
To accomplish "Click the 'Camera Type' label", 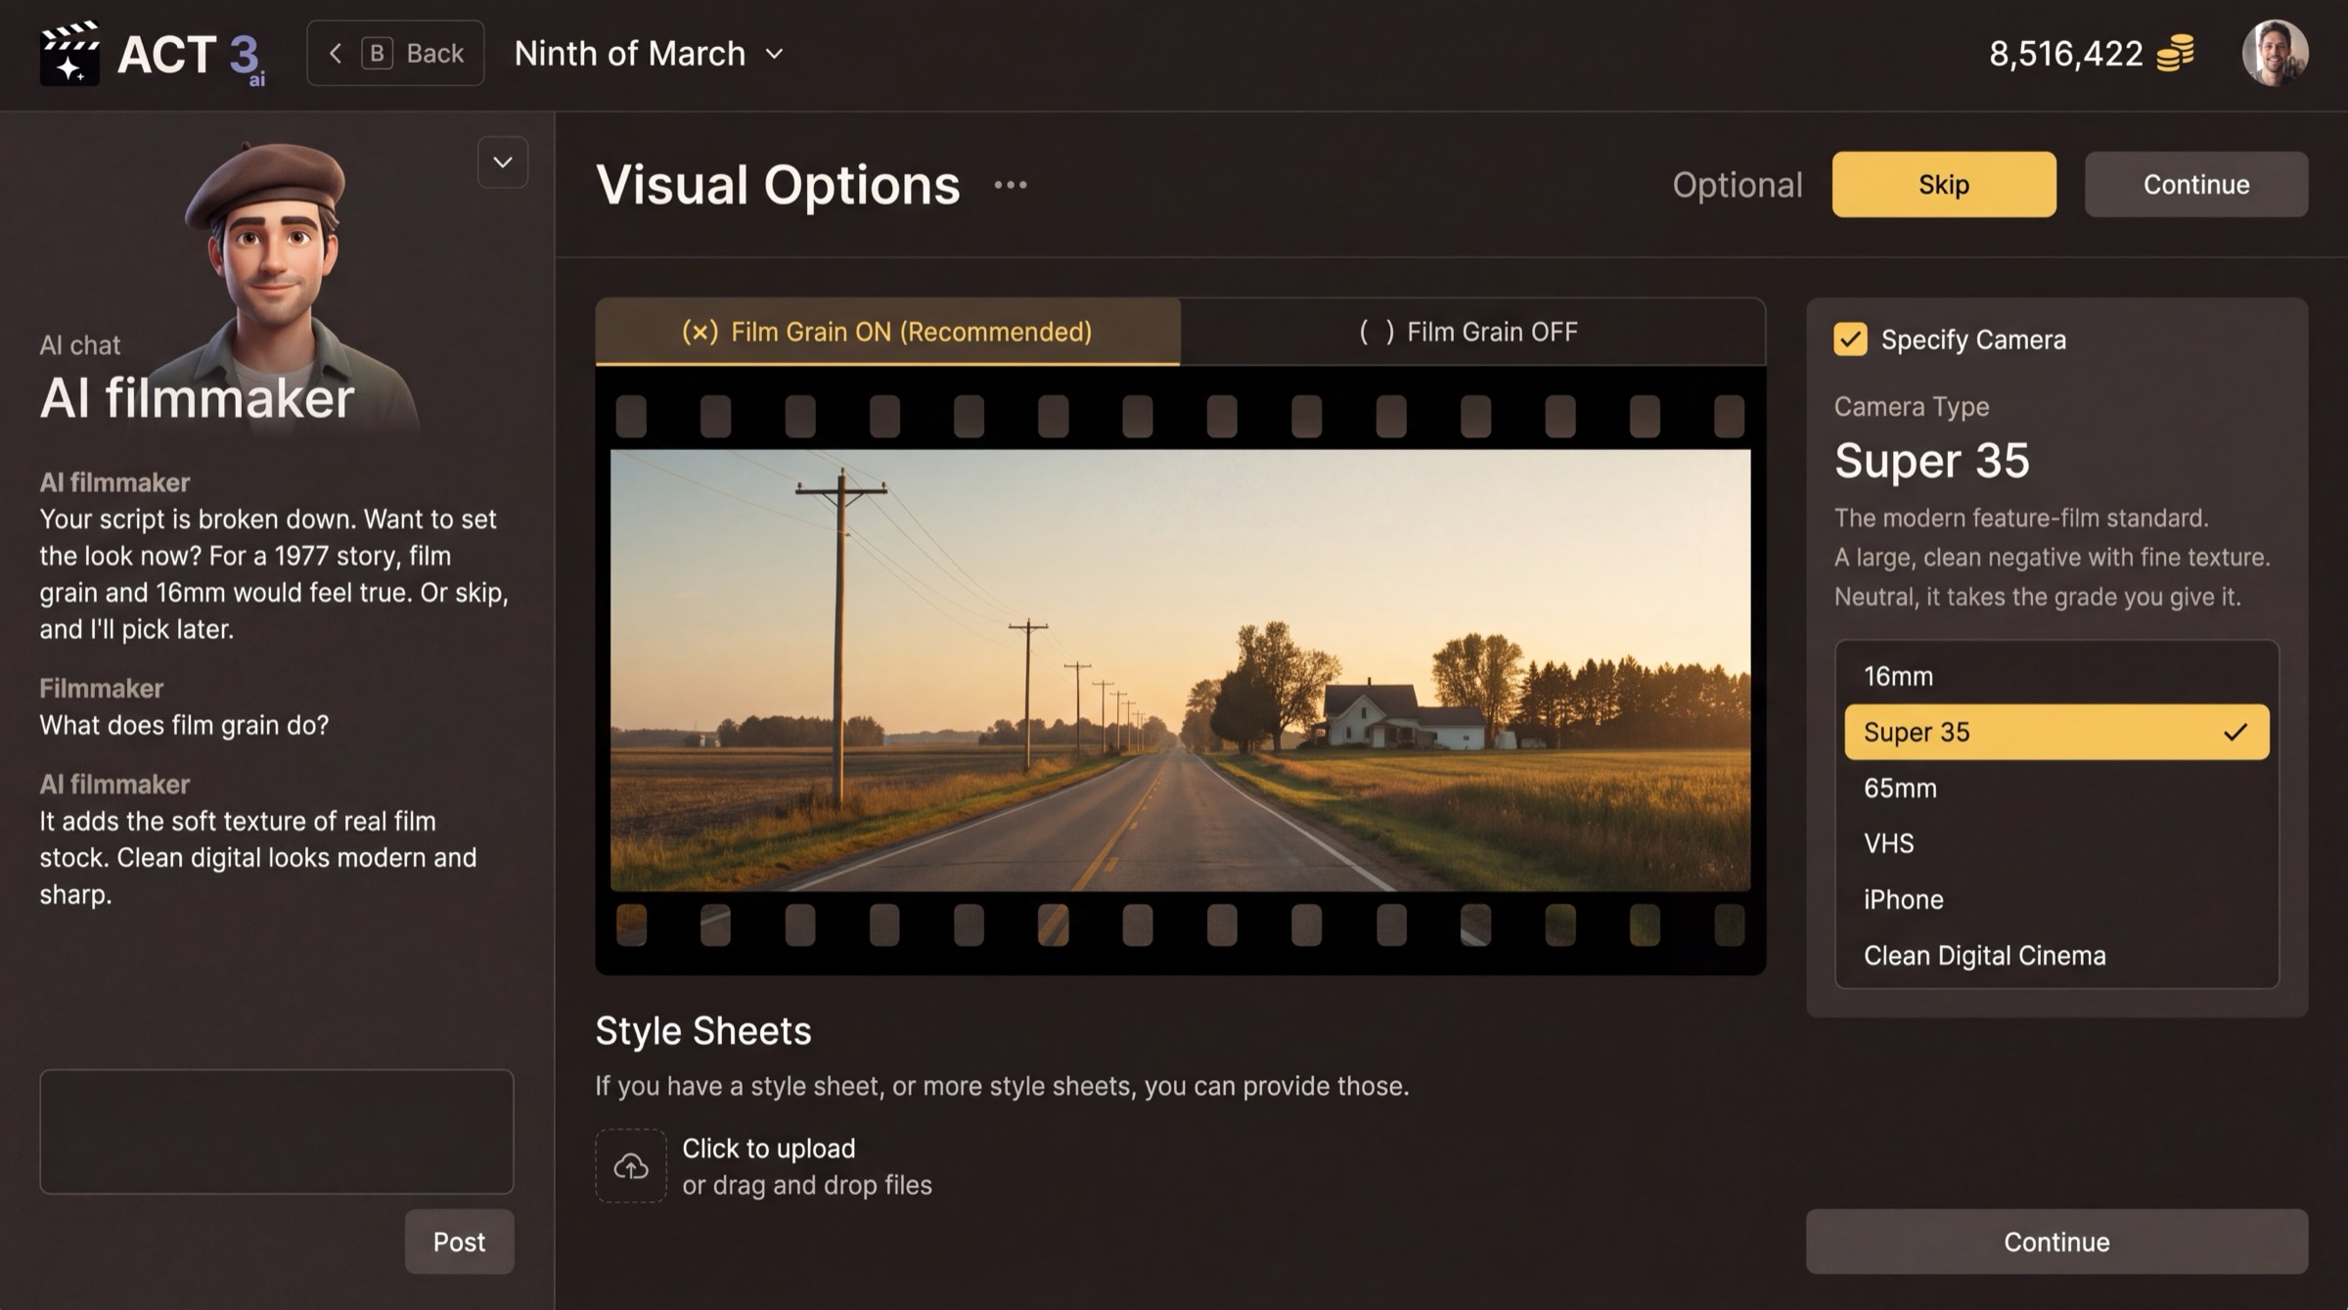I will coord(1912,406).
